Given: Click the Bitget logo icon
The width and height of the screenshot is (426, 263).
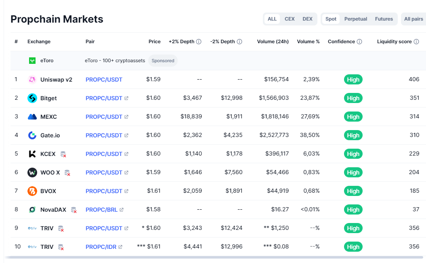Looking at the screenshot, I should (32, 98).
